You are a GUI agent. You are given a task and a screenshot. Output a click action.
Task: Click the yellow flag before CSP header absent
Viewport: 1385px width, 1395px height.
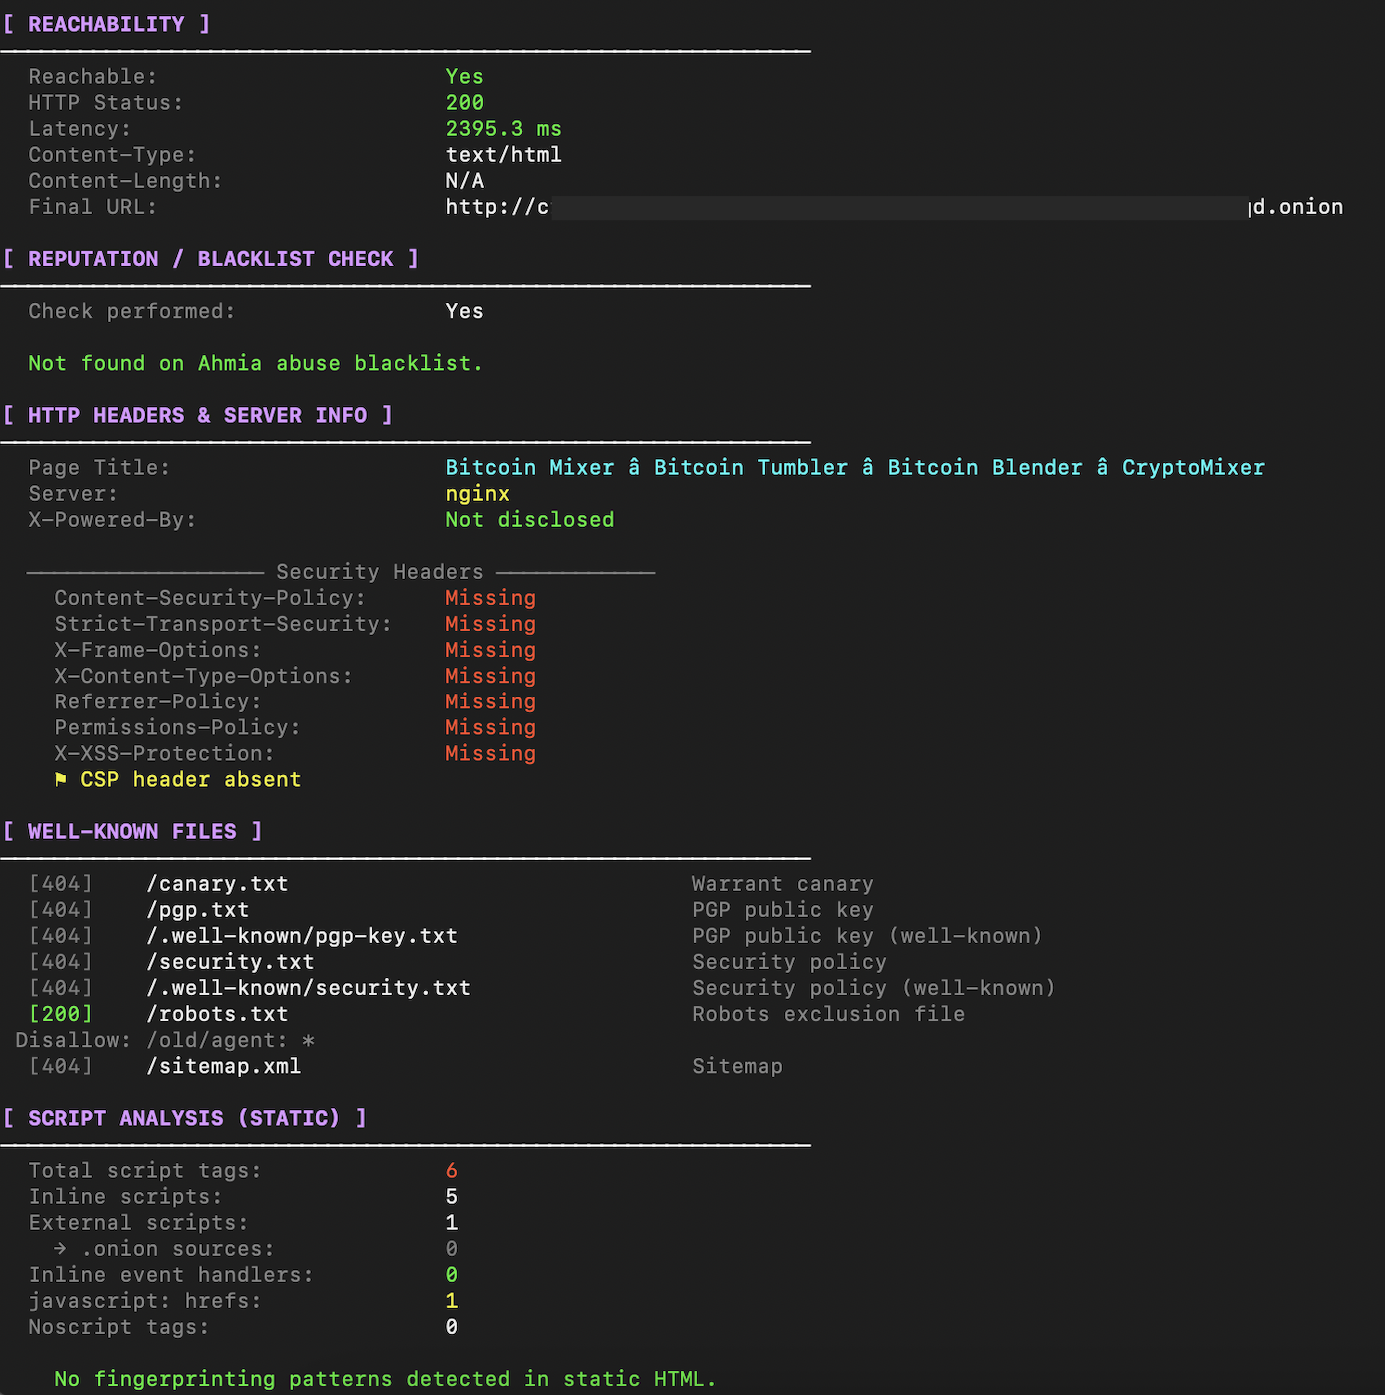coord(61,780)
